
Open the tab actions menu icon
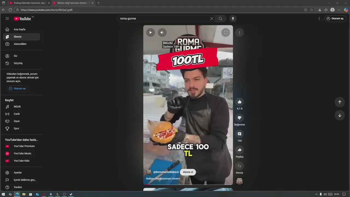4,3
